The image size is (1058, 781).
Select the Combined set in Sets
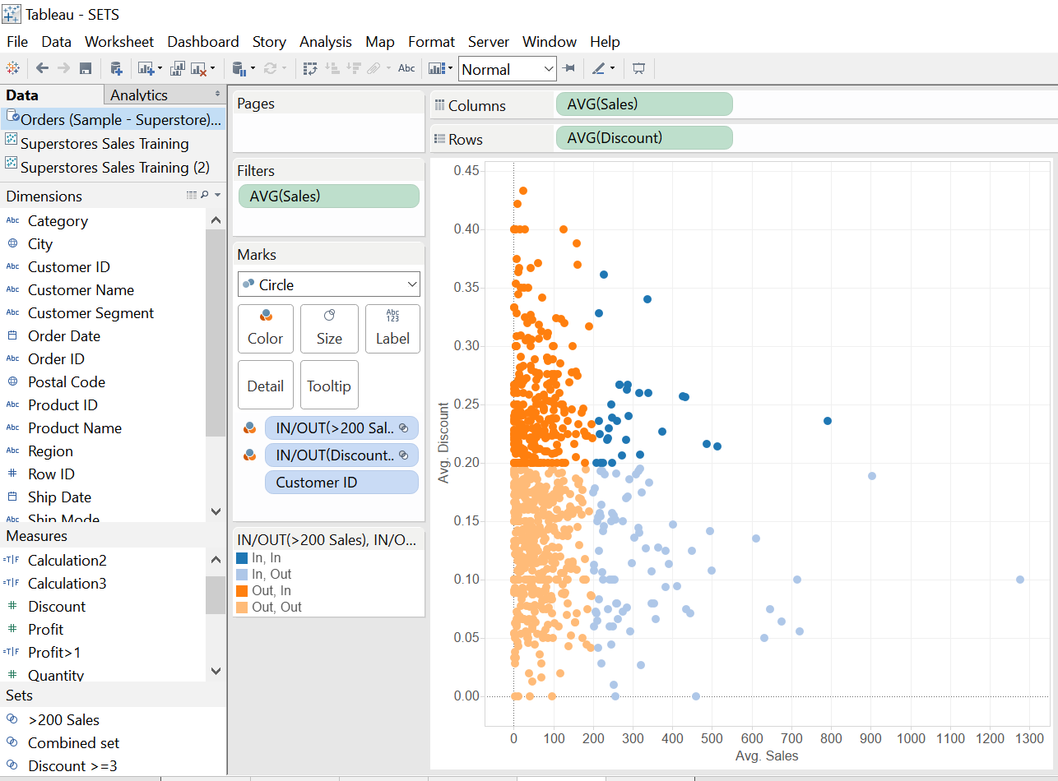pos(73,742)
